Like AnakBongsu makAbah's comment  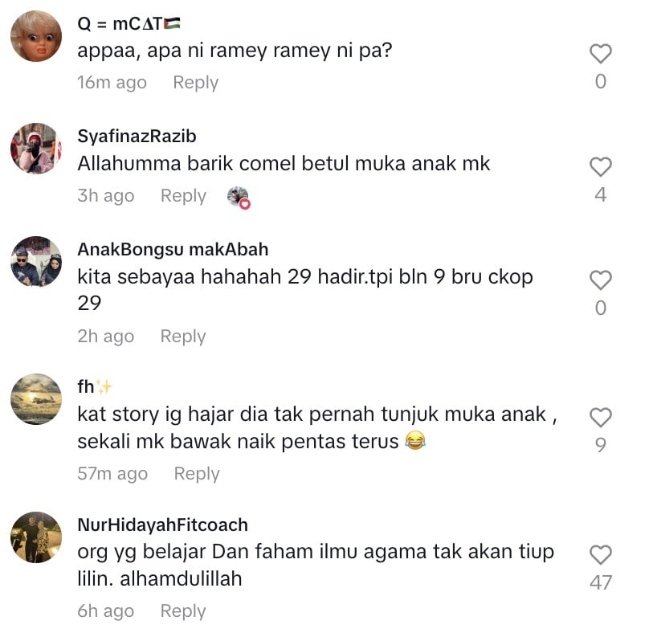tap(601, 280)
